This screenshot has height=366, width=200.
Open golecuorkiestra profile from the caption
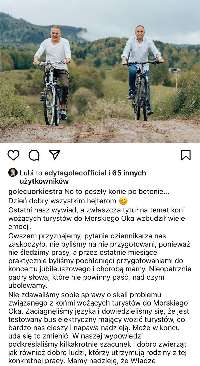(x=35, y=191)
